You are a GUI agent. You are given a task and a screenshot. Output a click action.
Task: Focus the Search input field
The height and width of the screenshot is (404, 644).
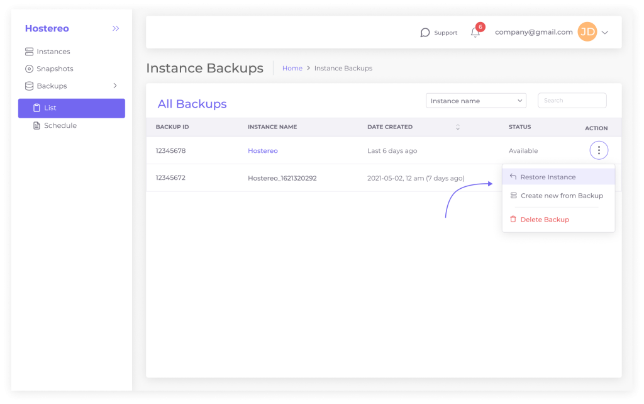click(x=572, y=100)
